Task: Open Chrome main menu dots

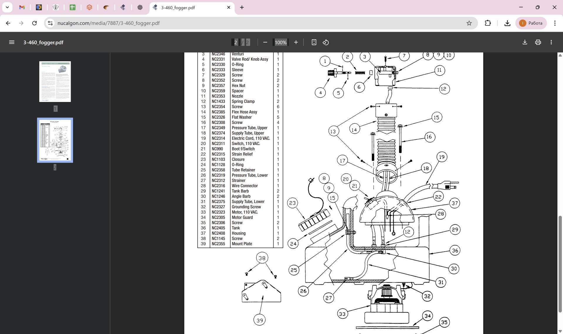Action: pyautogui.click(x=555, y=23)
